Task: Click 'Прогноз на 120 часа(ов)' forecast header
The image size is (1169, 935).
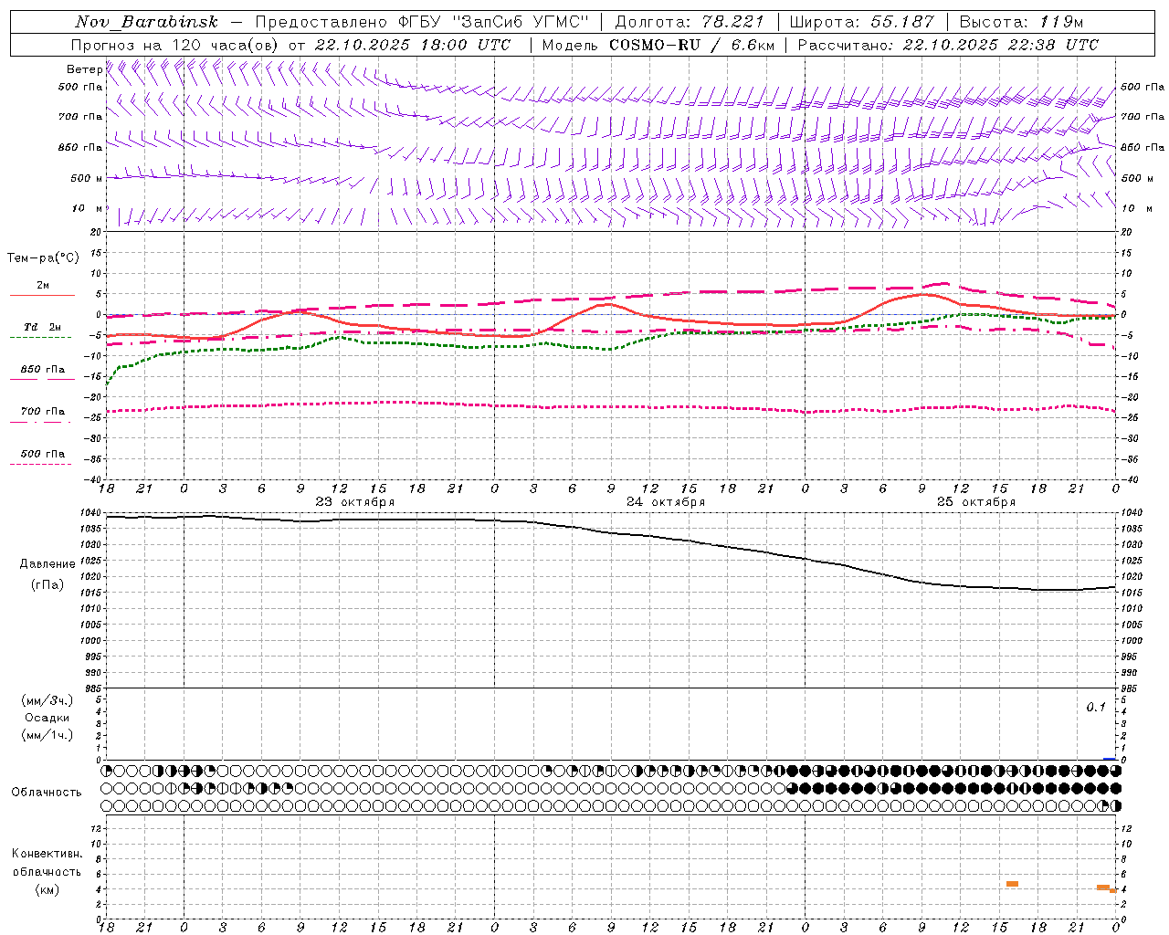Action: (175, 45)
